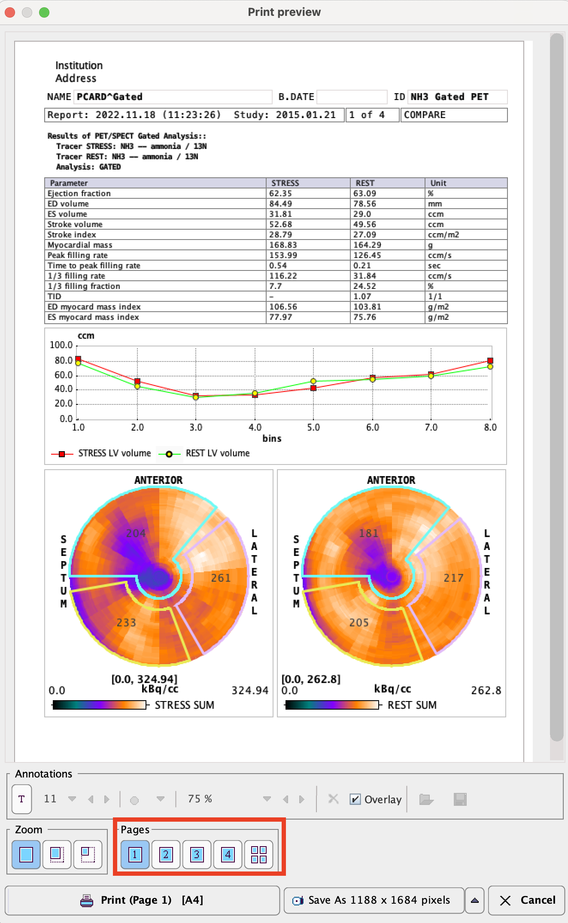Screen dimensions: 568x923
Task: Click the Institution header text
Action: (x=79, y=66)
